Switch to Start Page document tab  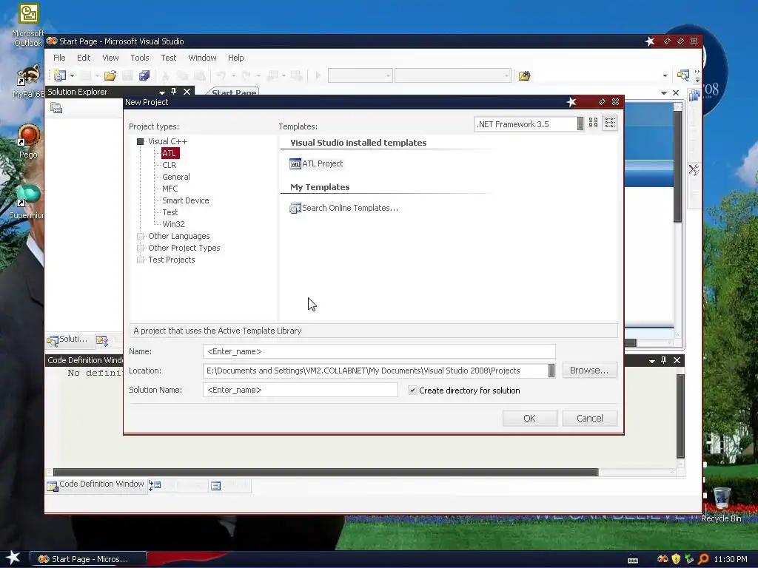coord(234,92)
